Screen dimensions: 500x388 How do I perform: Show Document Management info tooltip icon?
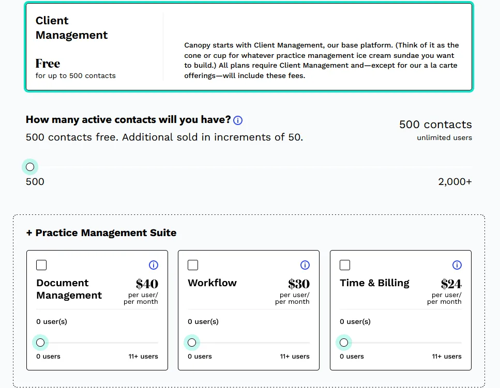[154, 265]
